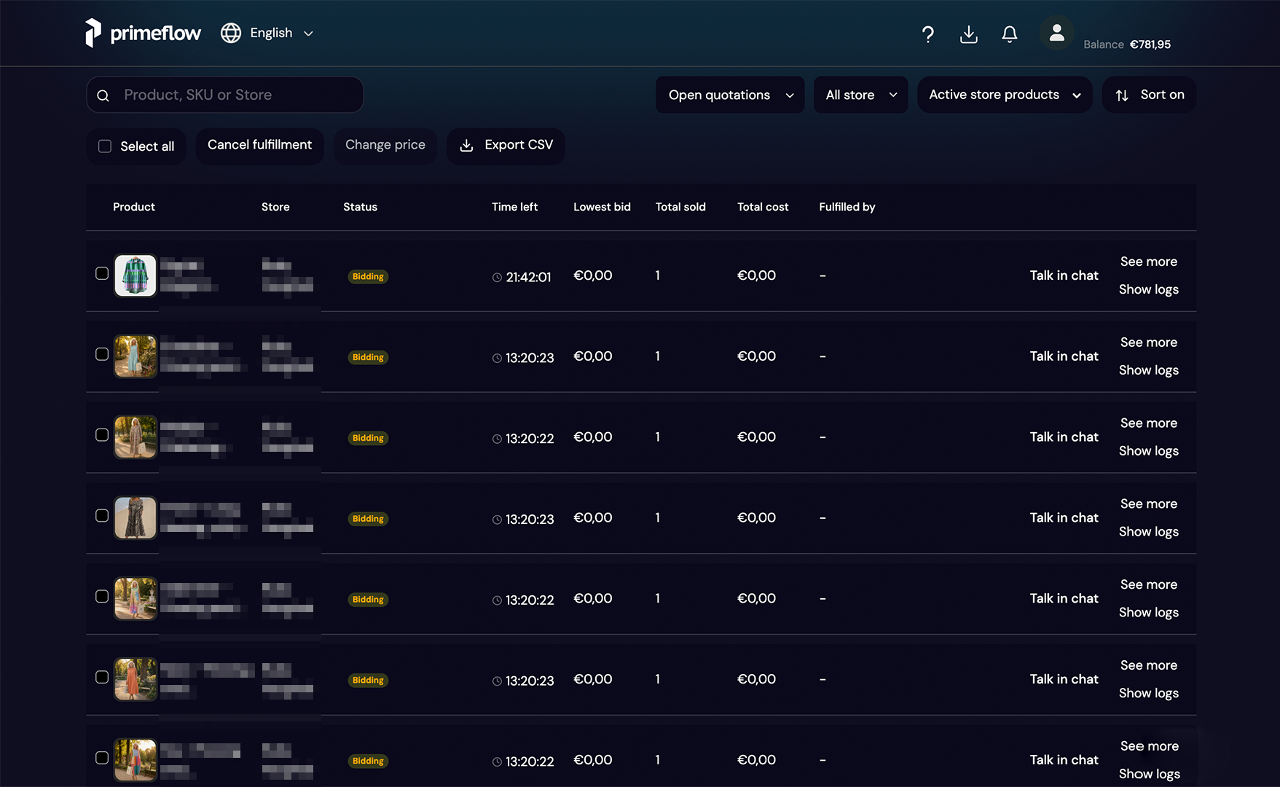Check the second product row checkbox
1280x787 pixels.
click(x=102, y=354)
